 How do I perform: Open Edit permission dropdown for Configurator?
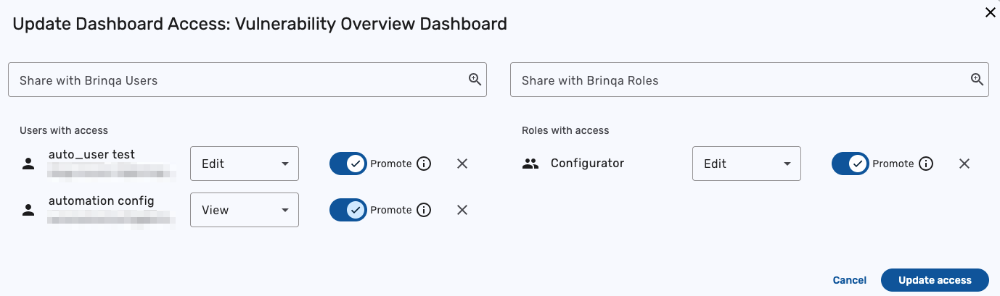pos(747,164)
